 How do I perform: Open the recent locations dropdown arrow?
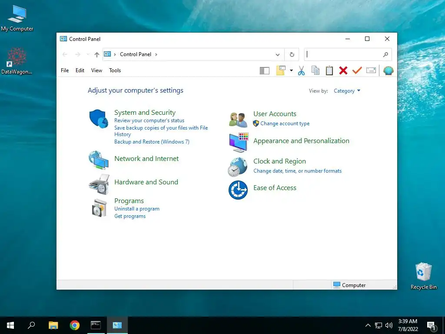88,54
